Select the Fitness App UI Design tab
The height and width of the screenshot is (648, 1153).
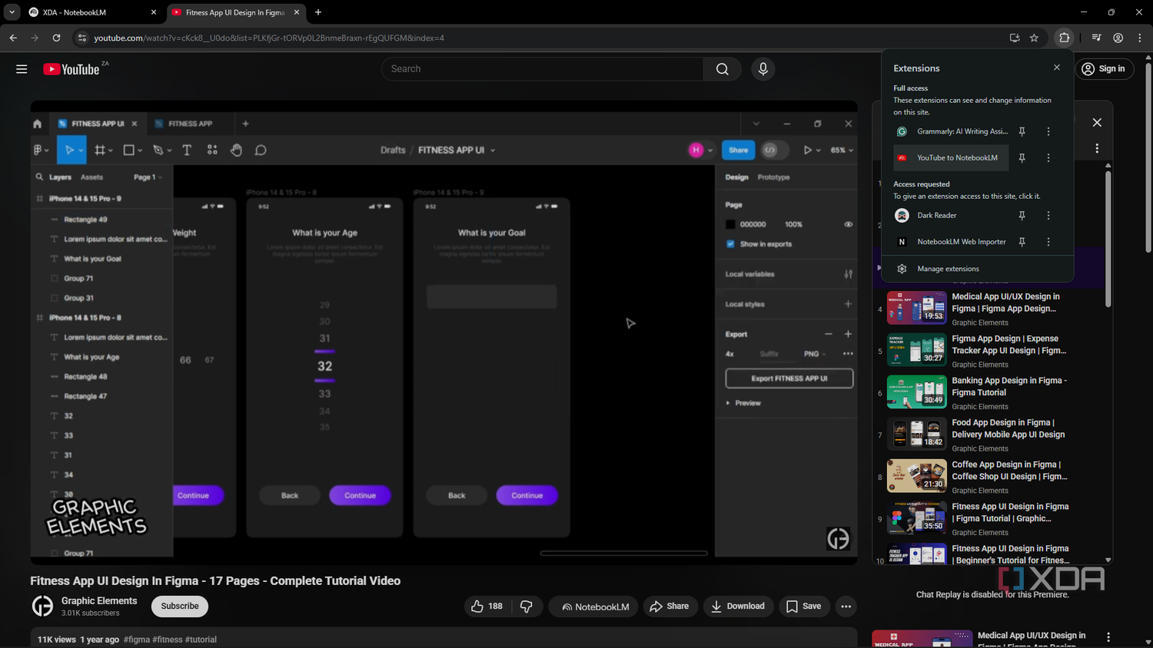[x=235, y=12]
